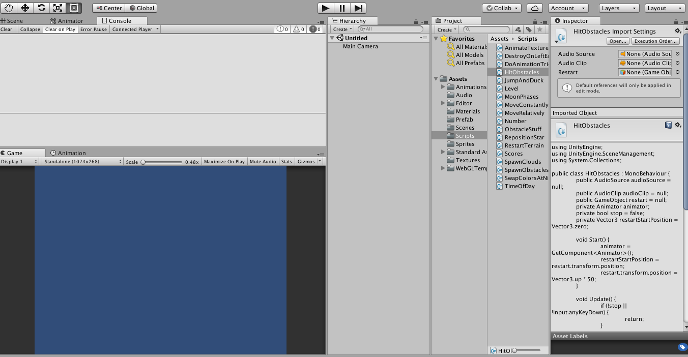Open the Account dropdown
Viewport: 688px width, 357px height.
(568, 8)
